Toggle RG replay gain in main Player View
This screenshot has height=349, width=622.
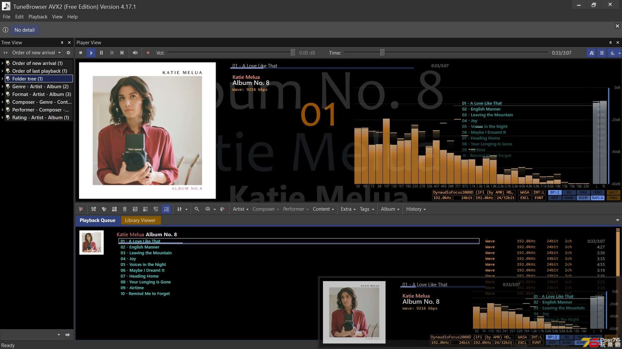pos(569,192)
